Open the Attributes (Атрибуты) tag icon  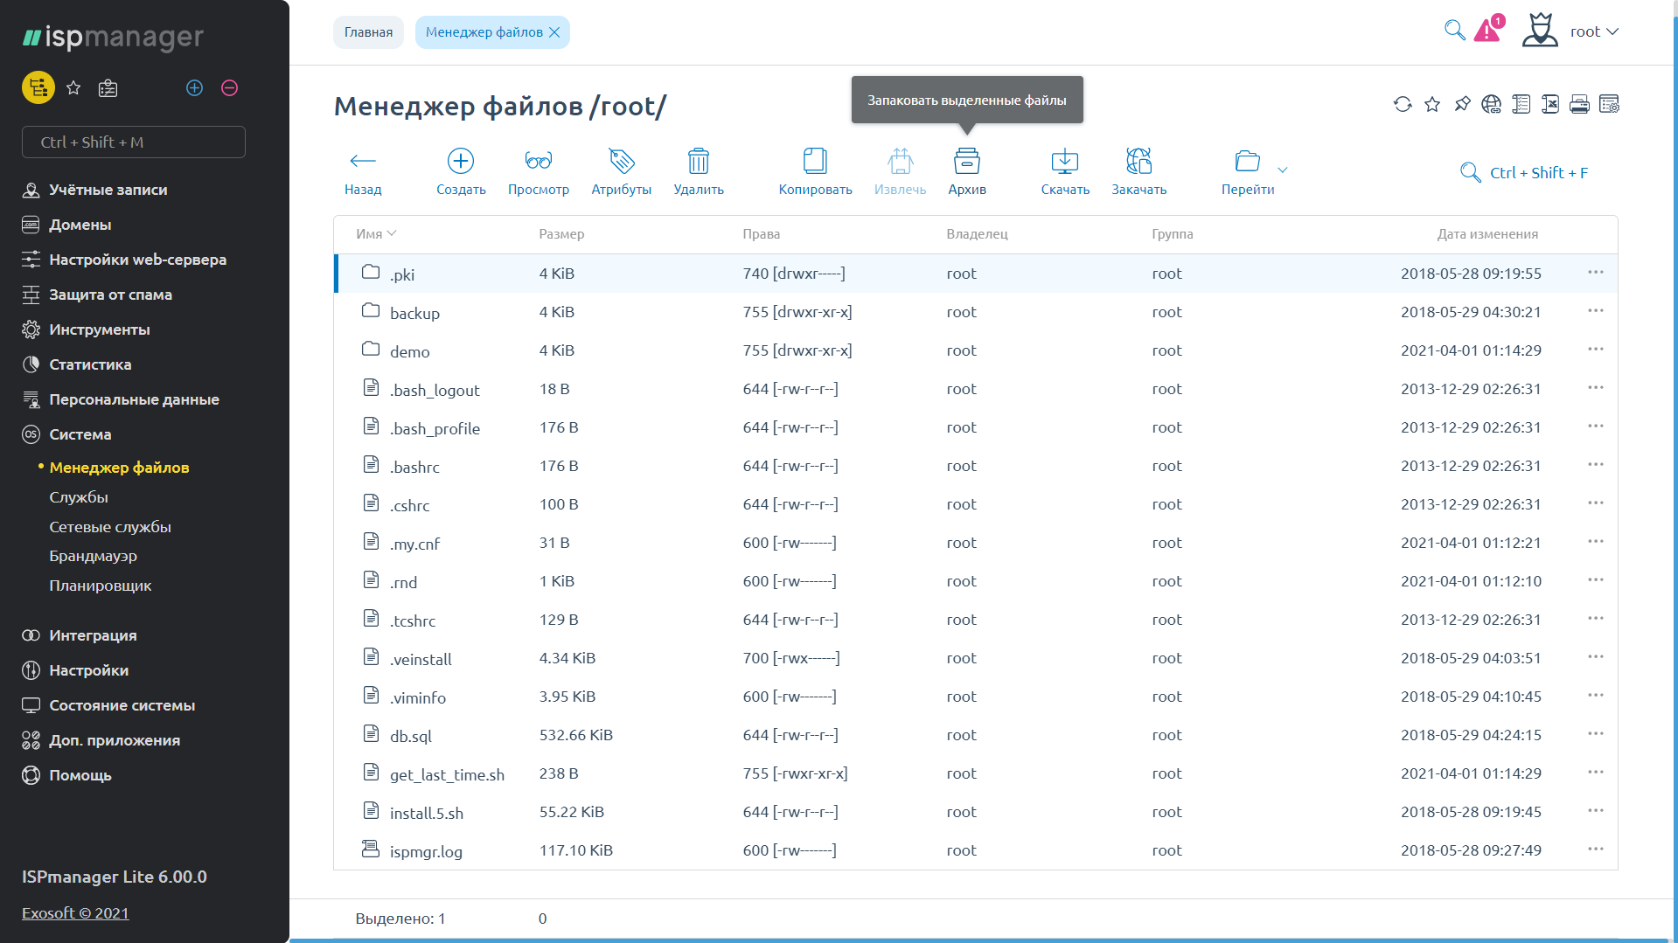[x=621, y=162]
